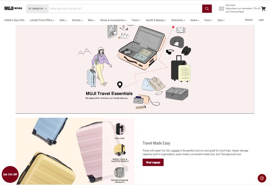
Task: Click the Get 15% Off badge
Action: tap(10, 174)
